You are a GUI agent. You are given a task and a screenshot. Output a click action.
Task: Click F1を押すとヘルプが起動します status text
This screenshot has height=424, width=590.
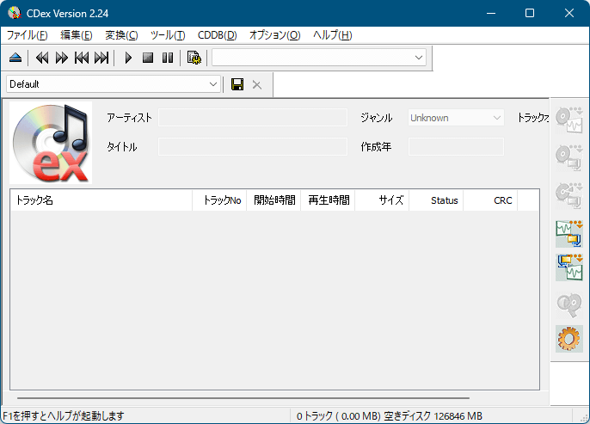coord(64,416)
